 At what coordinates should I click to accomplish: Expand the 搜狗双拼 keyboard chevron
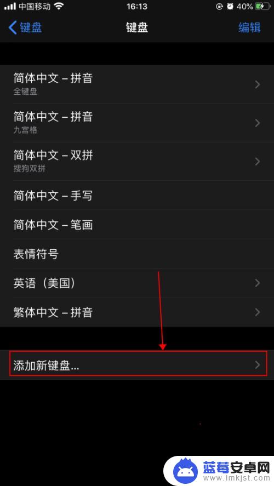coord(257,162)
